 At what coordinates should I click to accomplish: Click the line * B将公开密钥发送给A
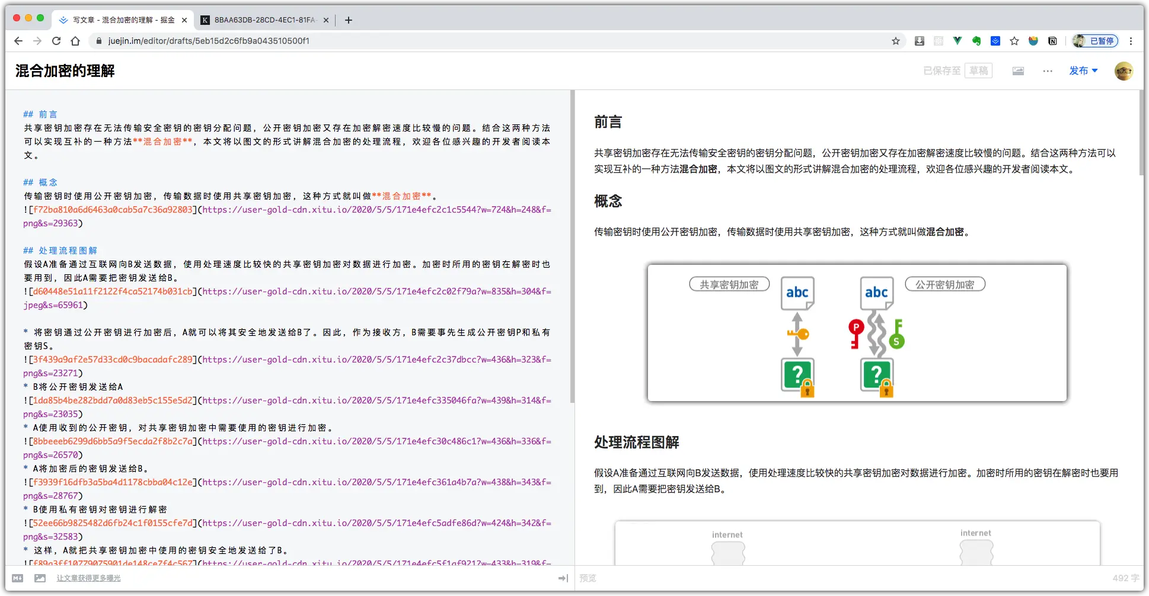pyautogui.click(x=73, y=387)
